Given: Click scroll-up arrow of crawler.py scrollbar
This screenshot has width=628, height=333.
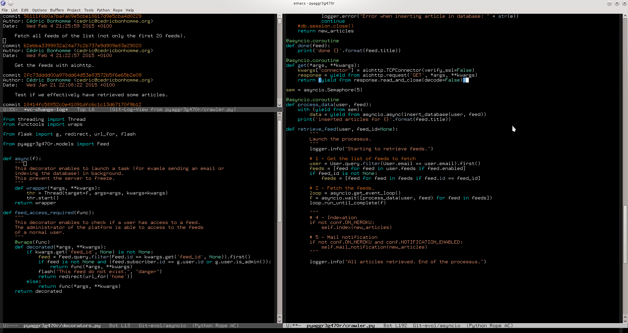Looking at the screenshot, I should tap(625, 16).
